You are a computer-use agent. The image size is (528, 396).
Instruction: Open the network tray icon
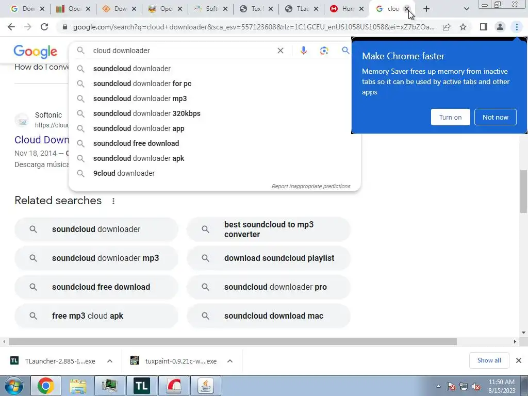[x=464, y=387]
